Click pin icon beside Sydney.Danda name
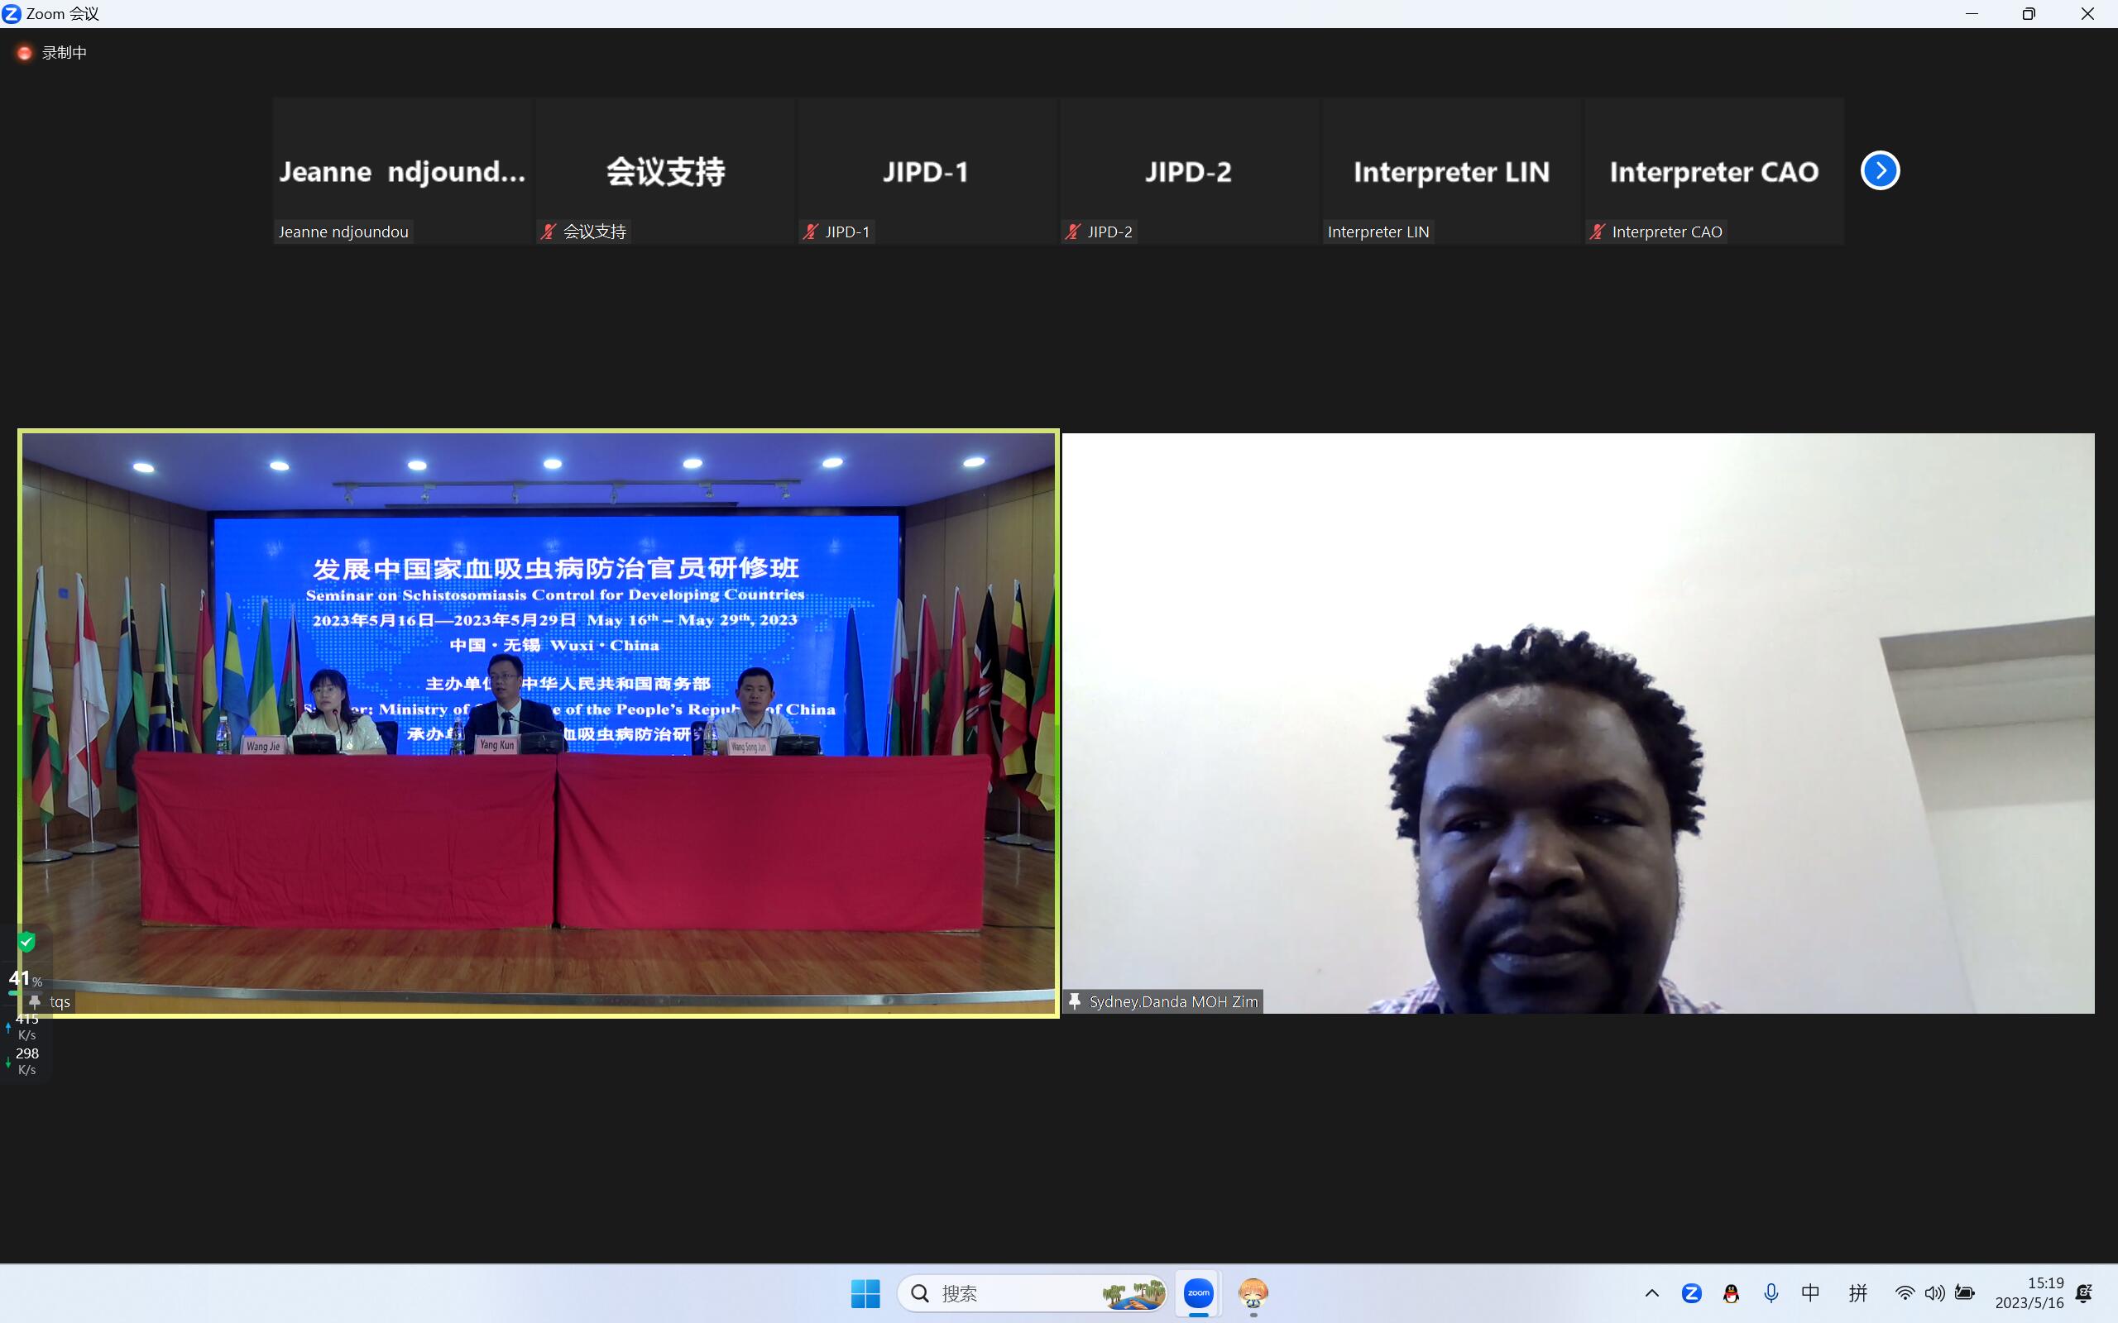This screenshot has width=2118, height=1323. pos(1075,1001)
